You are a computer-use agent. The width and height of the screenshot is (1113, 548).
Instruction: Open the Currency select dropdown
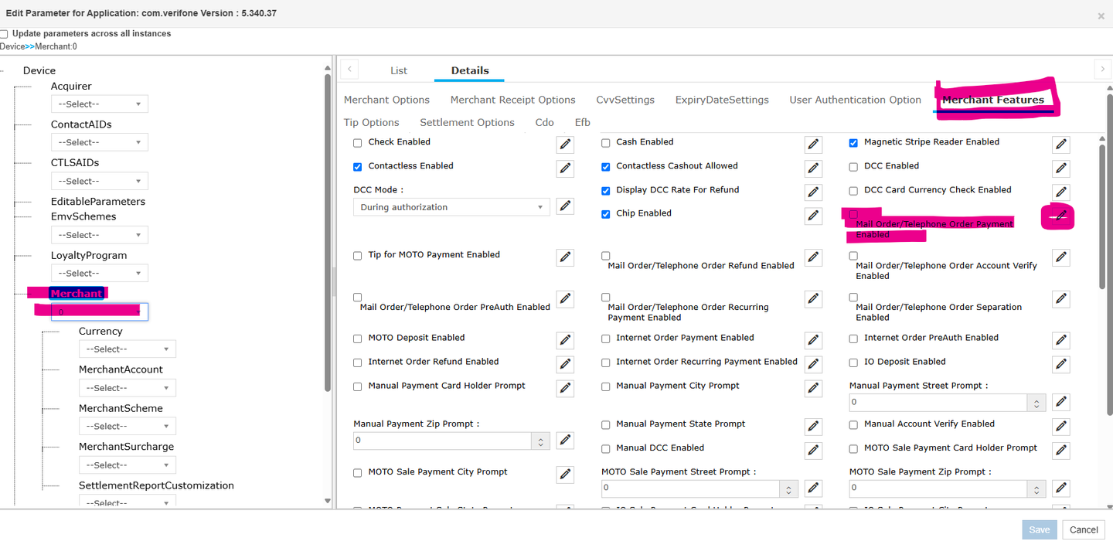[x=128, y=349]
